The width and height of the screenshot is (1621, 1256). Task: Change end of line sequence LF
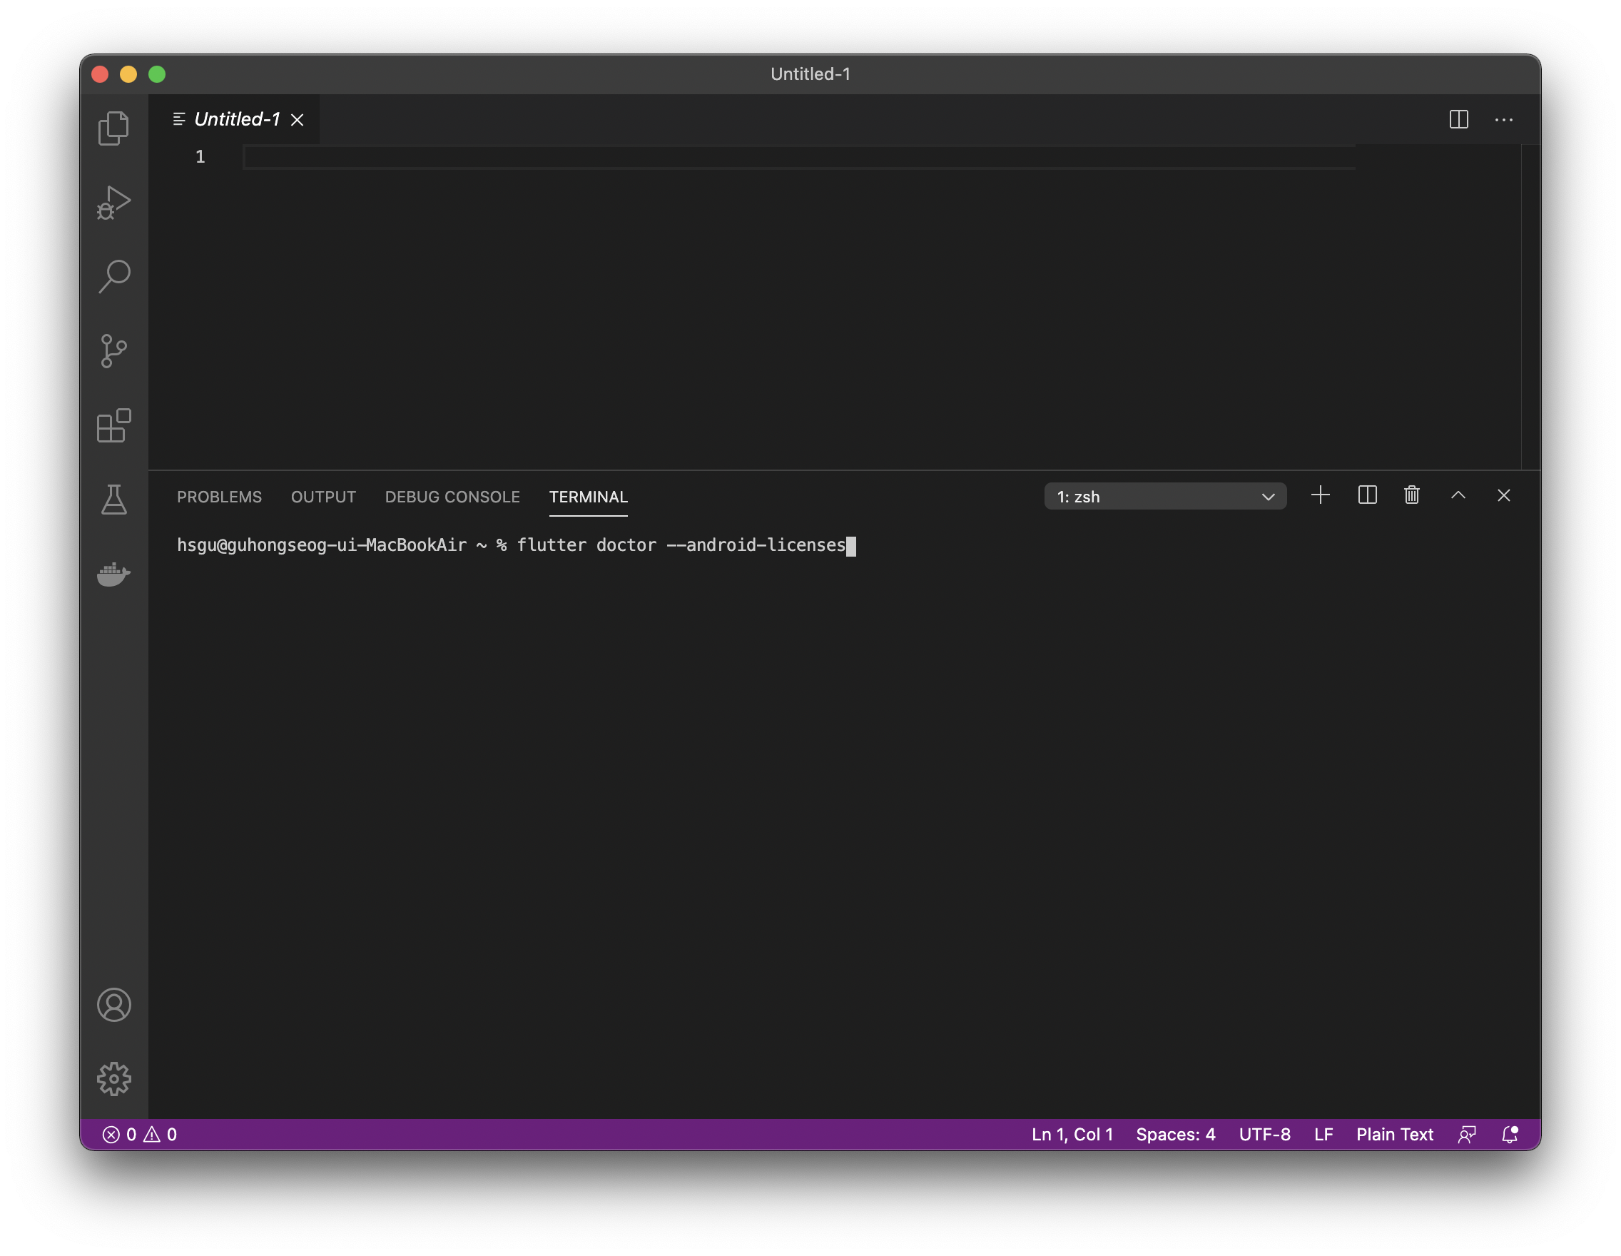click(1323, 1134)
